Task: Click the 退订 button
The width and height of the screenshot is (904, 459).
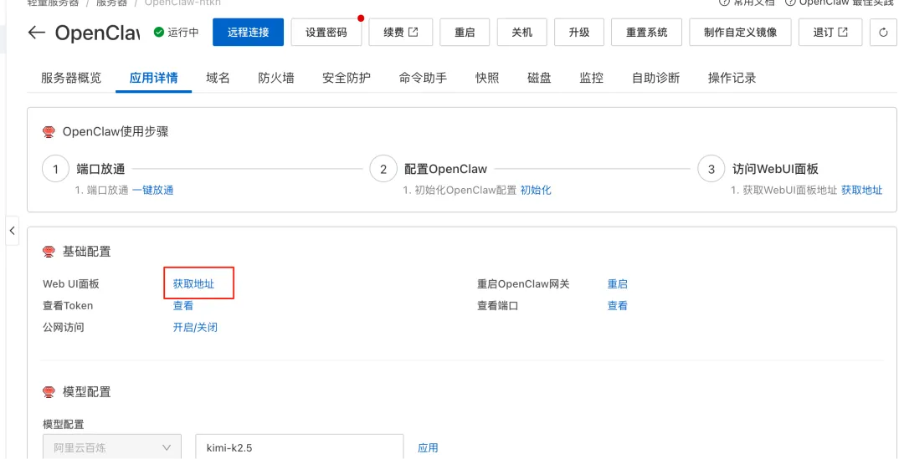Action: [830, 33]
